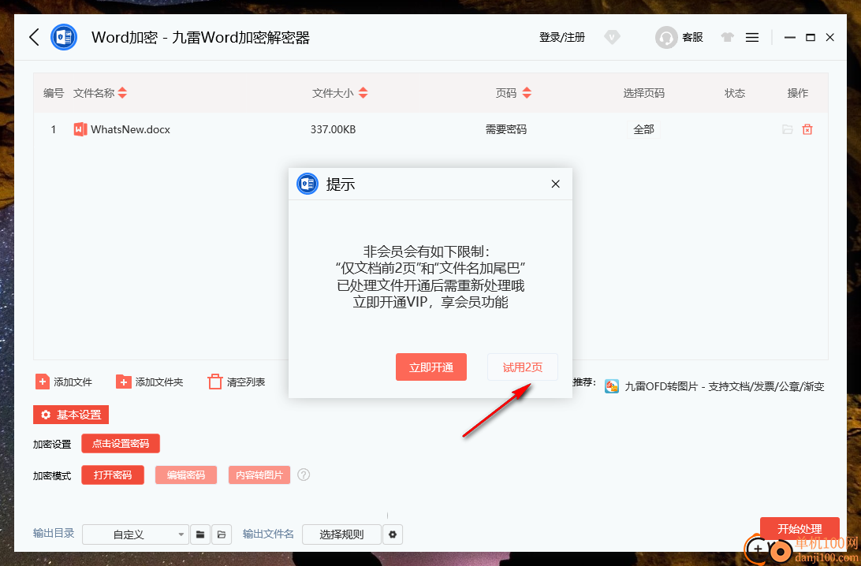The height and width of the screenshot is (566, 861).
Task: Browse output folder with dark folder icon
Action: pyautogui.click(x=200, y=534)
